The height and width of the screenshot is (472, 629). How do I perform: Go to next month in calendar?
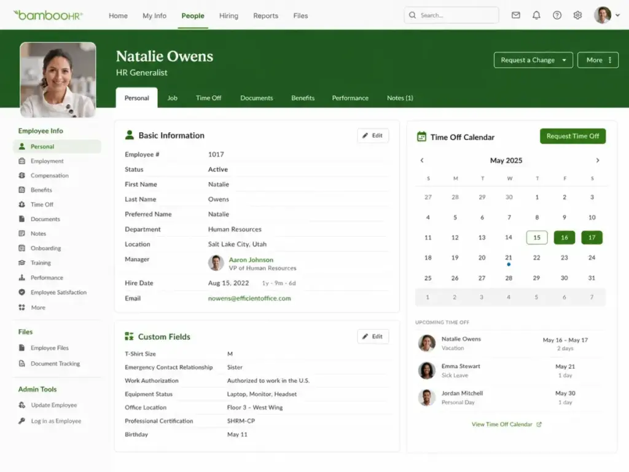[x=598, y=160]
